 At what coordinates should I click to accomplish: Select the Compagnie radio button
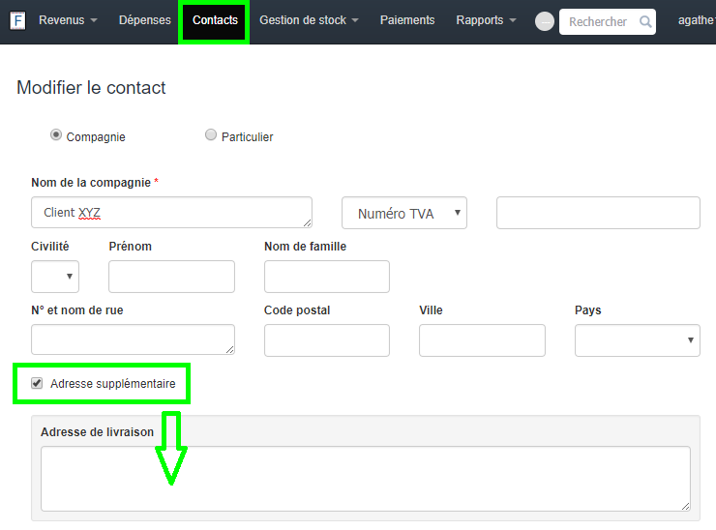(56, 135)
